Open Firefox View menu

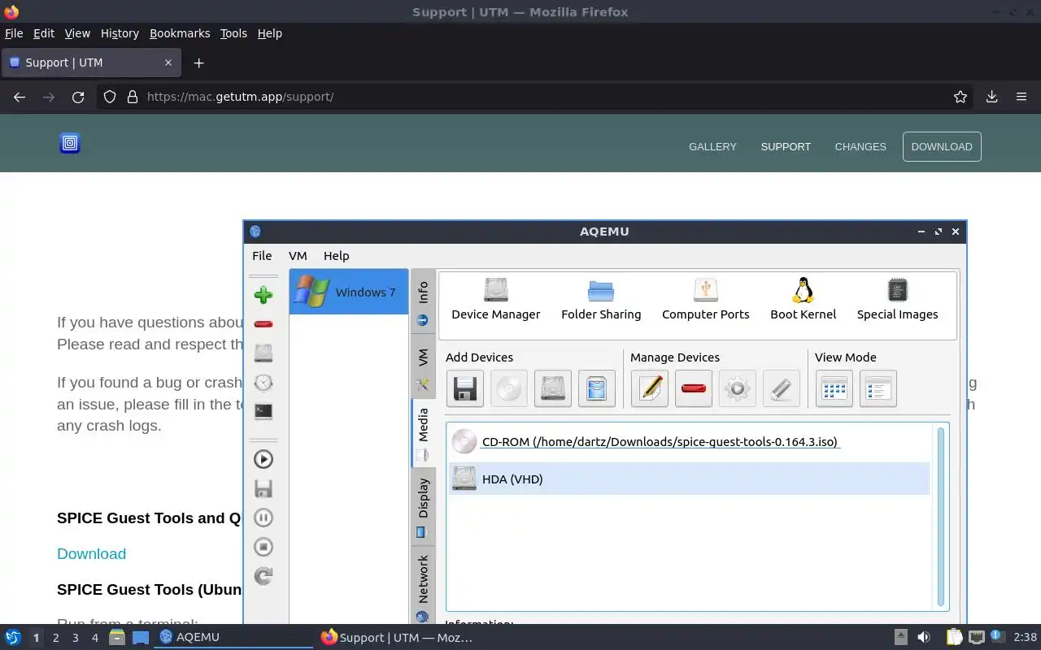[77, 33]
